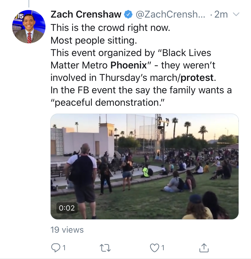Image resolution: width=251 pixels, height=259 pixels.
Task: Open the reply comment bubble icon
Action: tap(55, 247)
